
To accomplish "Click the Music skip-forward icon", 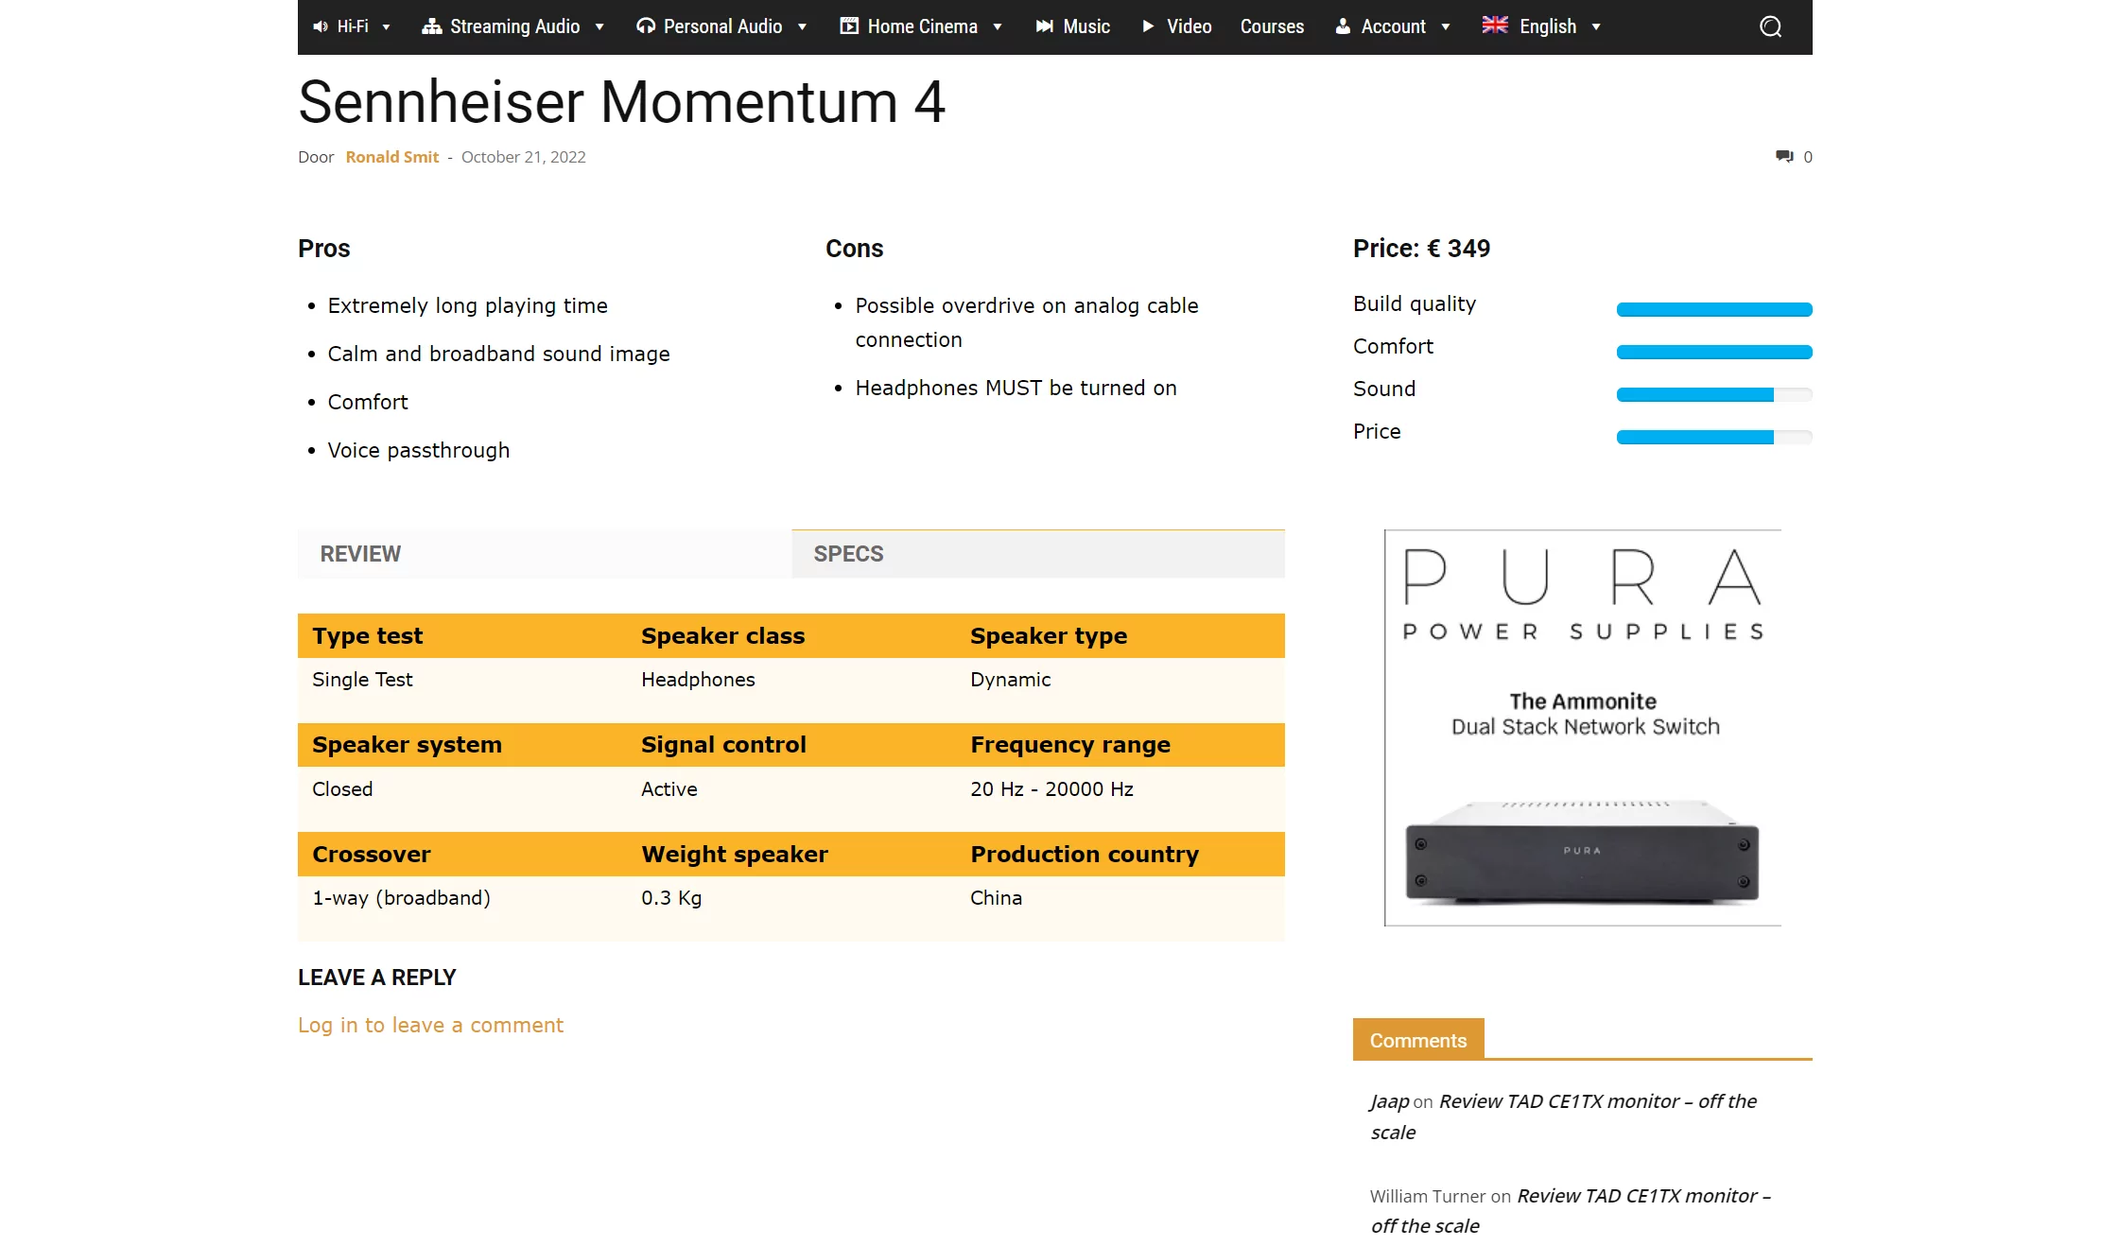I will (1045, 26).
